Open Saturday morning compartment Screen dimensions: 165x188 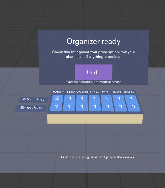tap(119, 99)
